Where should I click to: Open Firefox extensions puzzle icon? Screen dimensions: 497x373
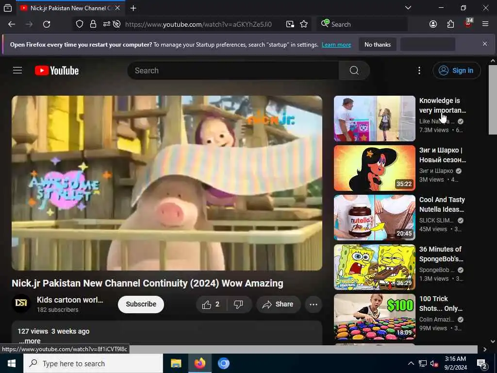(x=450, y=24)
